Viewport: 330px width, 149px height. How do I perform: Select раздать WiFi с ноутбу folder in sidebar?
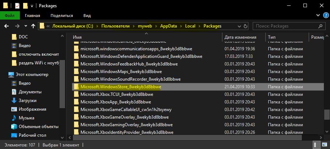click(39, 63)
